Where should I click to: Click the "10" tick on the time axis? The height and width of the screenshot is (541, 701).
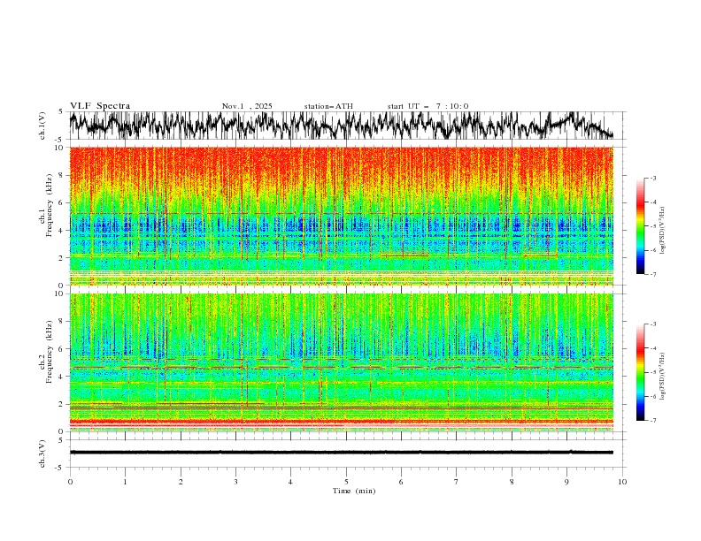click(x=622, y=482)
